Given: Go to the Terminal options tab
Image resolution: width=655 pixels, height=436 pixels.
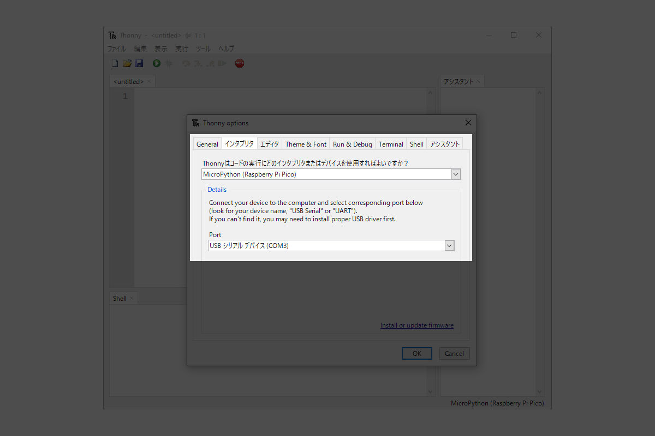Looking at the screenshot, I should 391,144.
